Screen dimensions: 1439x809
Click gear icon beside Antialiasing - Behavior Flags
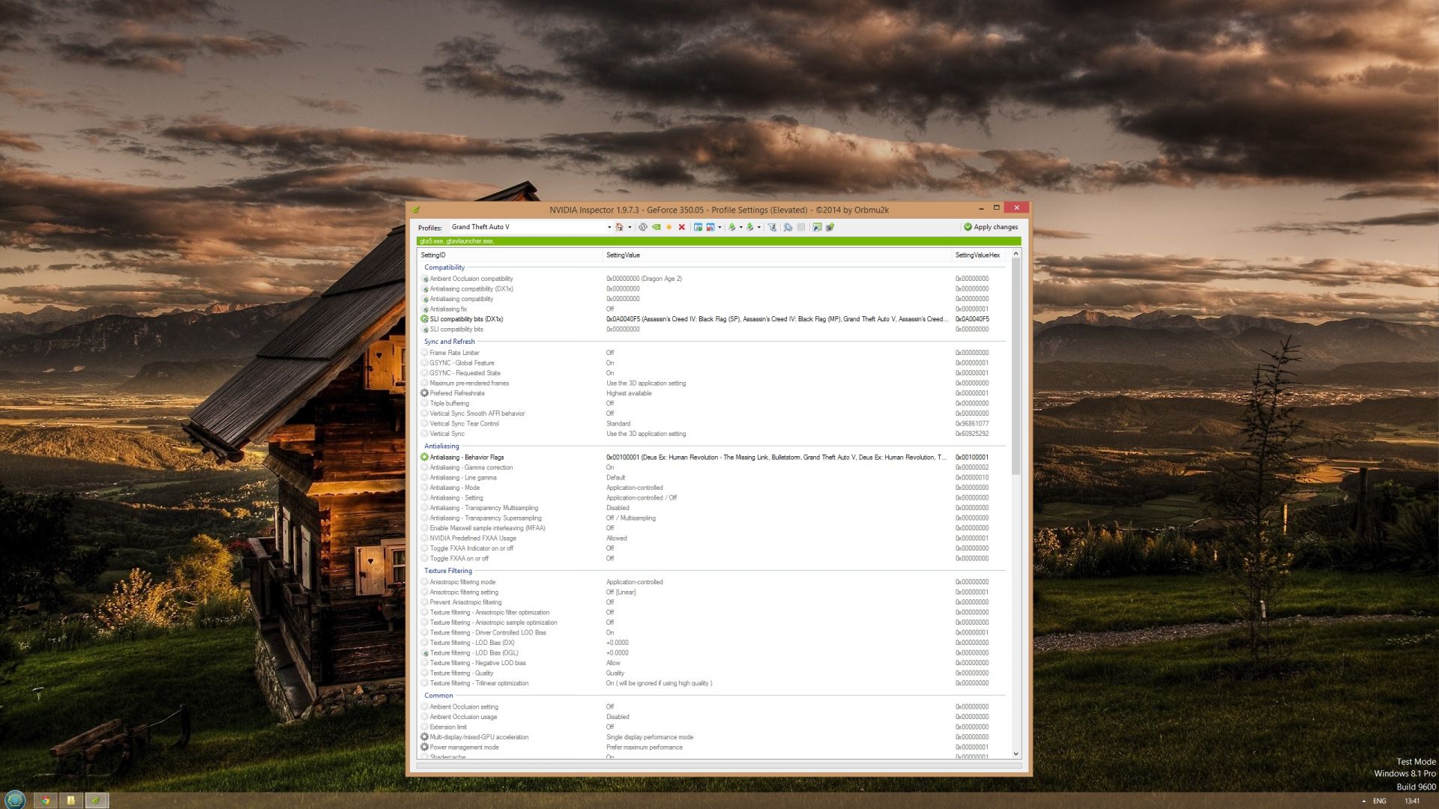[x=424, y=457]
